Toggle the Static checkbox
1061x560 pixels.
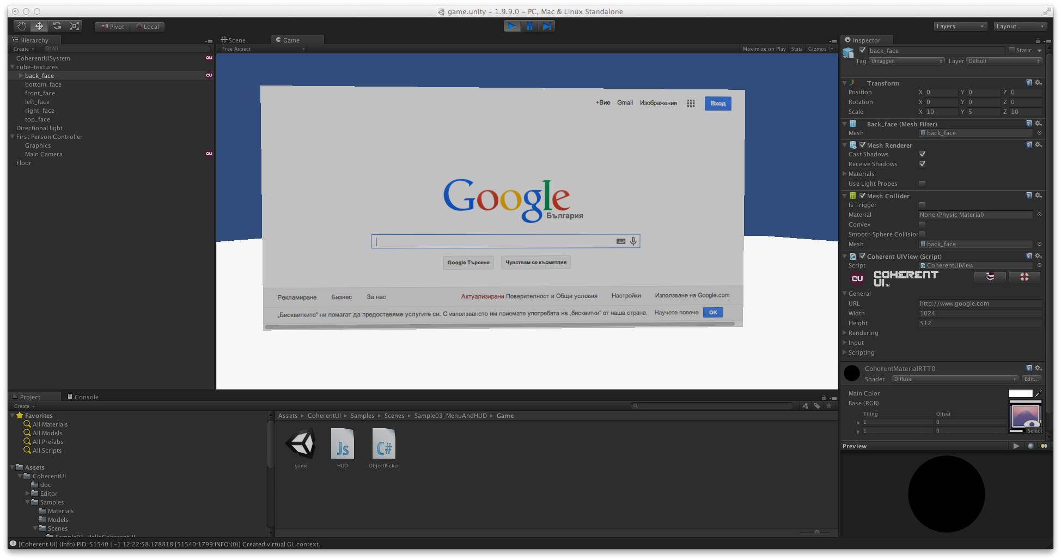(1012, 50)
